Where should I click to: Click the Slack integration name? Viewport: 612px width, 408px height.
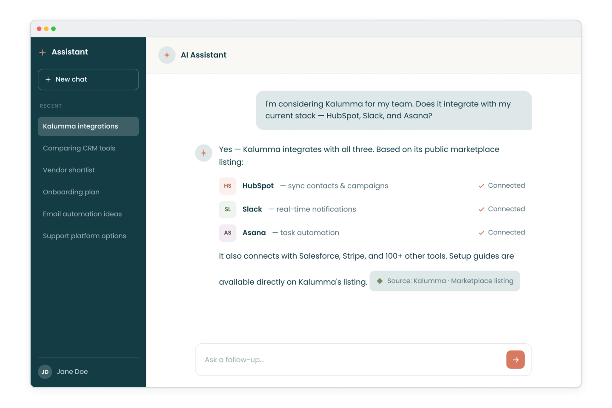252,209
